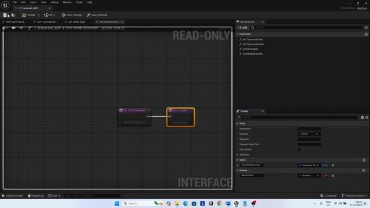Click the graph navigate forward arrow
This screenshot has height=208, width=370.
tap(21, 28)
